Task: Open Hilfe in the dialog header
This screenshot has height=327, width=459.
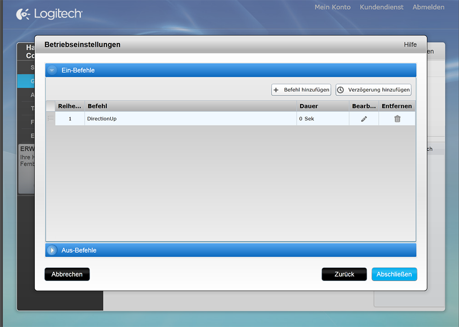Action: pyautogui.click(x=410, y=44)
